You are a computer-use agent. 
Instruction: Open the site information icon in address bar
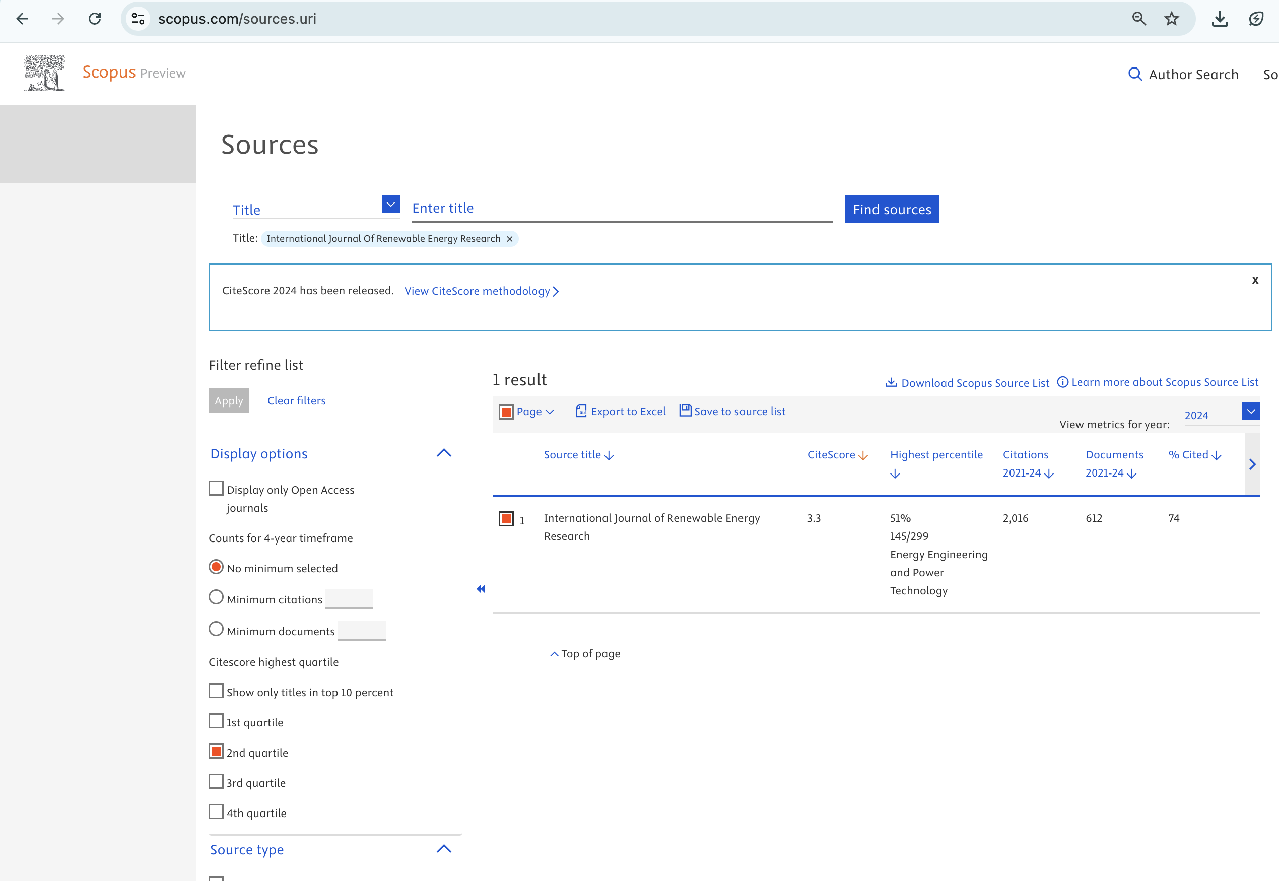[138, 19]
